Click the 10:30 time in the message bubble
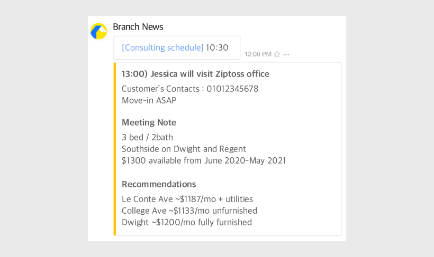This screenshot has height=257, width=434. pyautogui.click(x=217, y=47)
